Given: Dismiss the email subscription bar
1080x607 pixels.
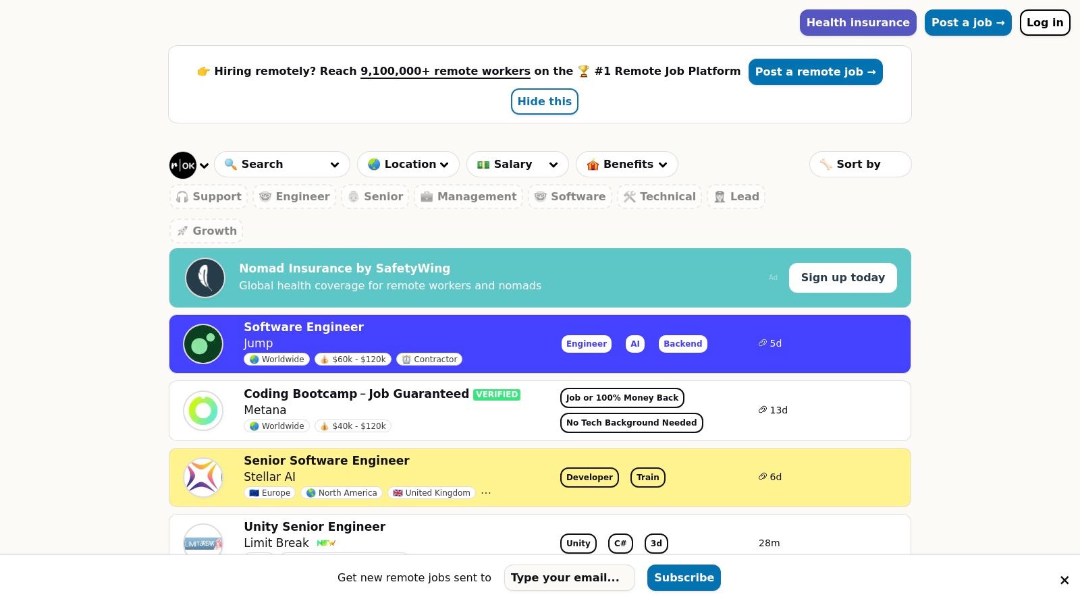Looking at the screenshot, I should [x=1064, y=580].
